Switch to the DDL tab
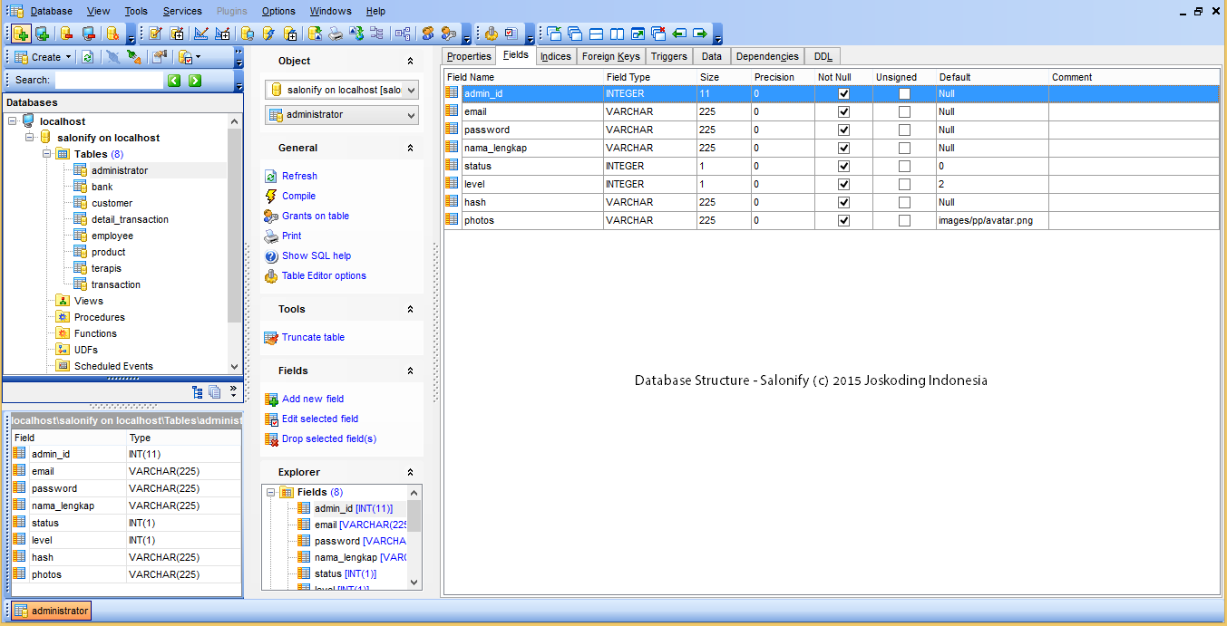The width and height of the screenshot is (1227, 626). (x=823, y=56)
